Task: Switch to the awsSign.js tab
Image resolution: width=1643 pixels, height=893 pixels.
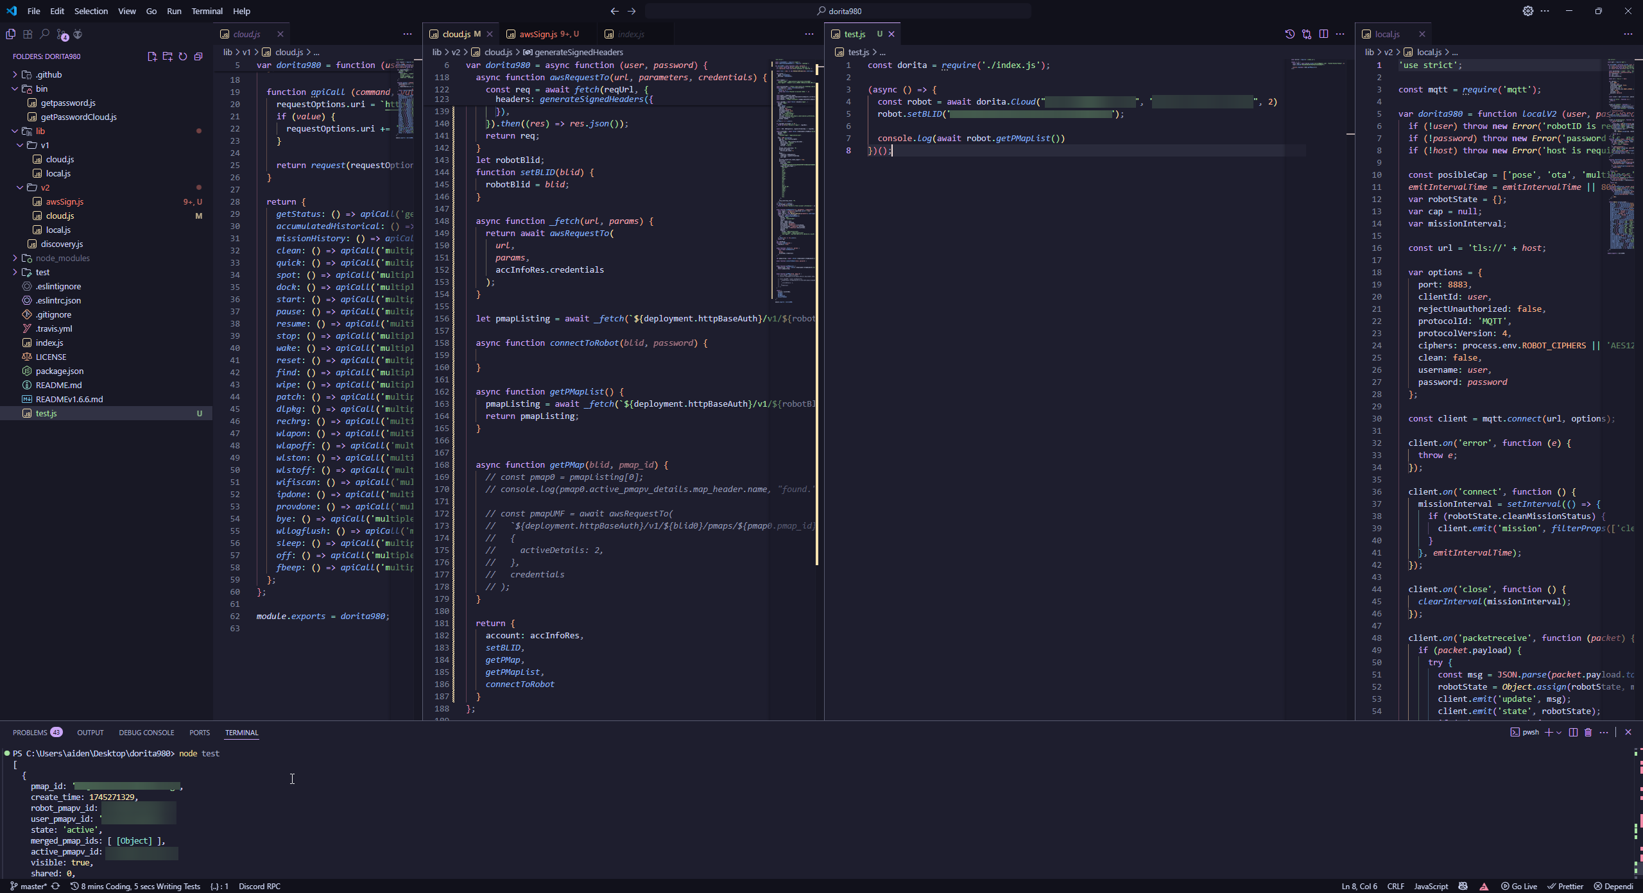Action: (538, 34)
